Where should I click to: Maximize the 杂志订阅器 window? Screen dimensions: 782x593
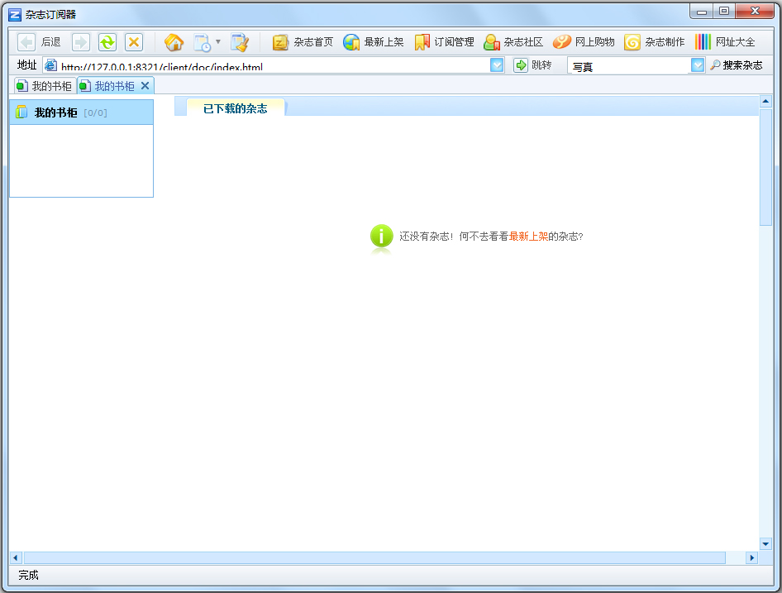[724, 12]
